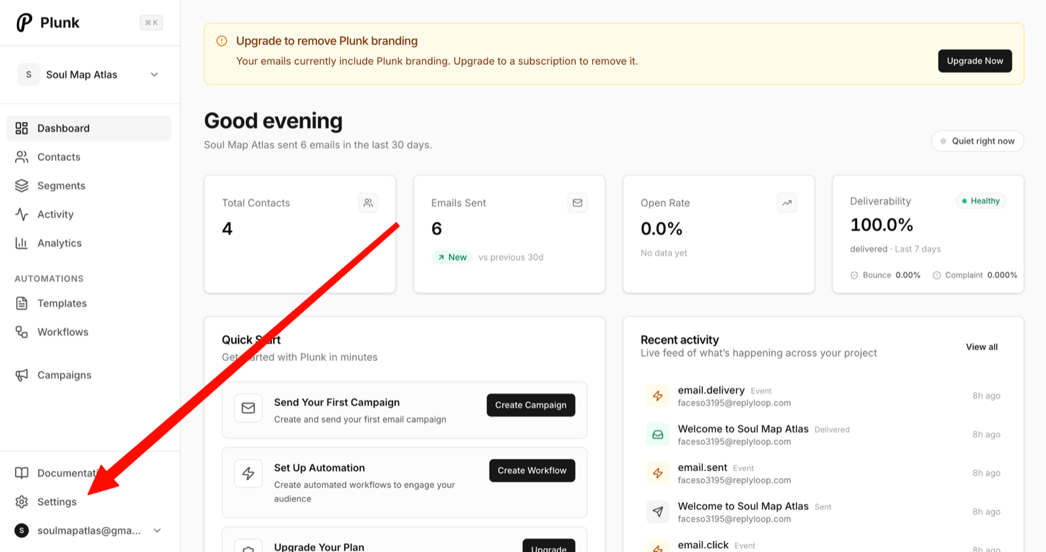This screenshot has width=1046, height=552.
Task: Click the S avatar of Soul Map Atlas
Action: point(29,75)
